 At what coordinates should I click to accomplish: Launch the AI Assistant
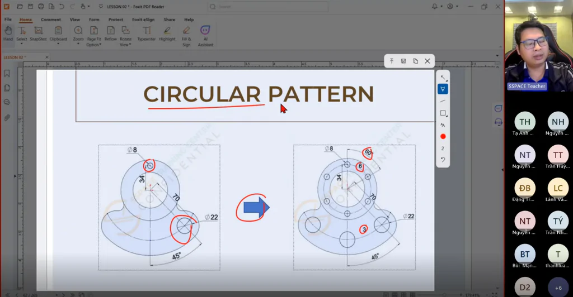(205, 36)
